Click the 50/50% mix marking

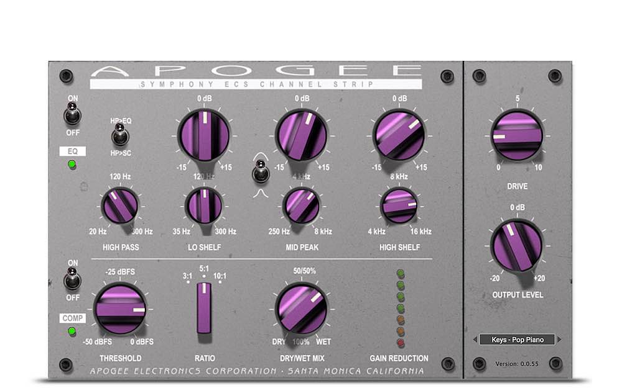point(305,271)
